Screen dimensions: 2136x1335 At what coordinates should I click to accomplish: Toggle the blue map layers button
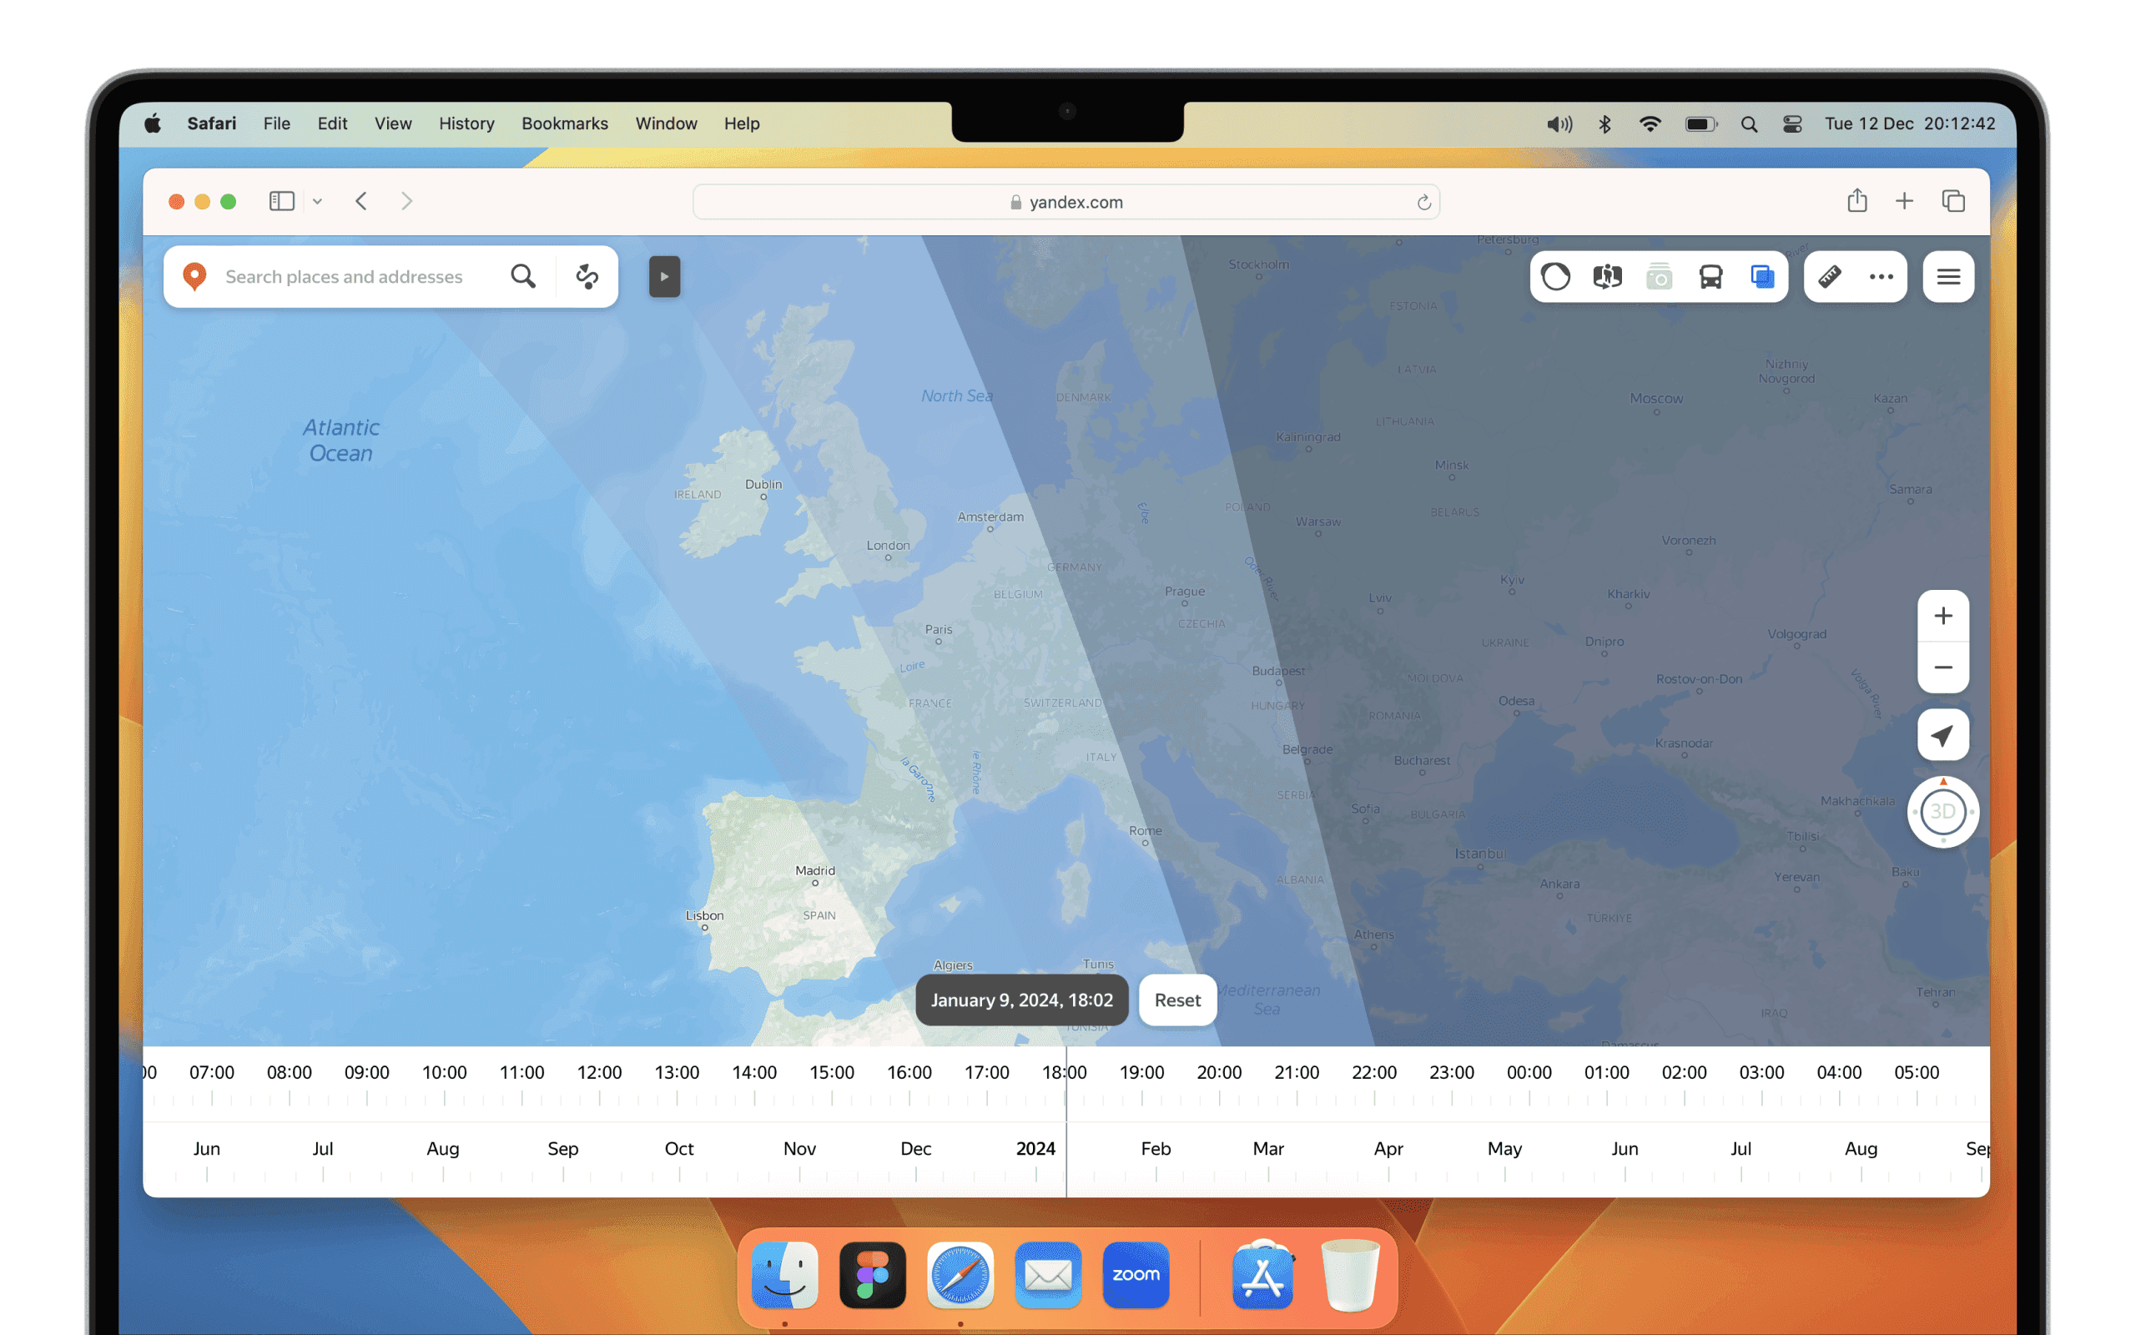point(1761,276)
